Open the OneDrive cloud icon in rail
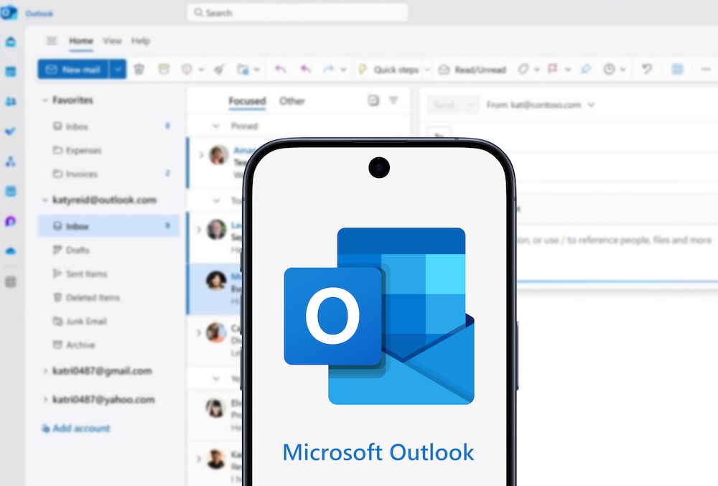This screenshot has height=486, width=718. [11, 251]
